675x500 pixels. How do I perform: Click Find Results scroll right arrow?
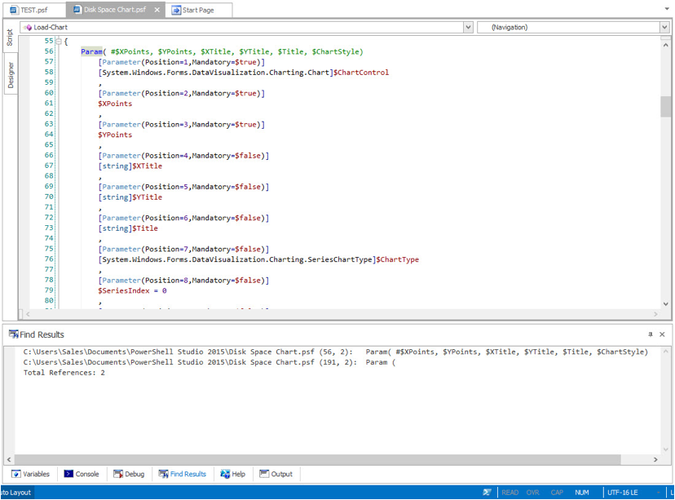(x=655, y=459)
